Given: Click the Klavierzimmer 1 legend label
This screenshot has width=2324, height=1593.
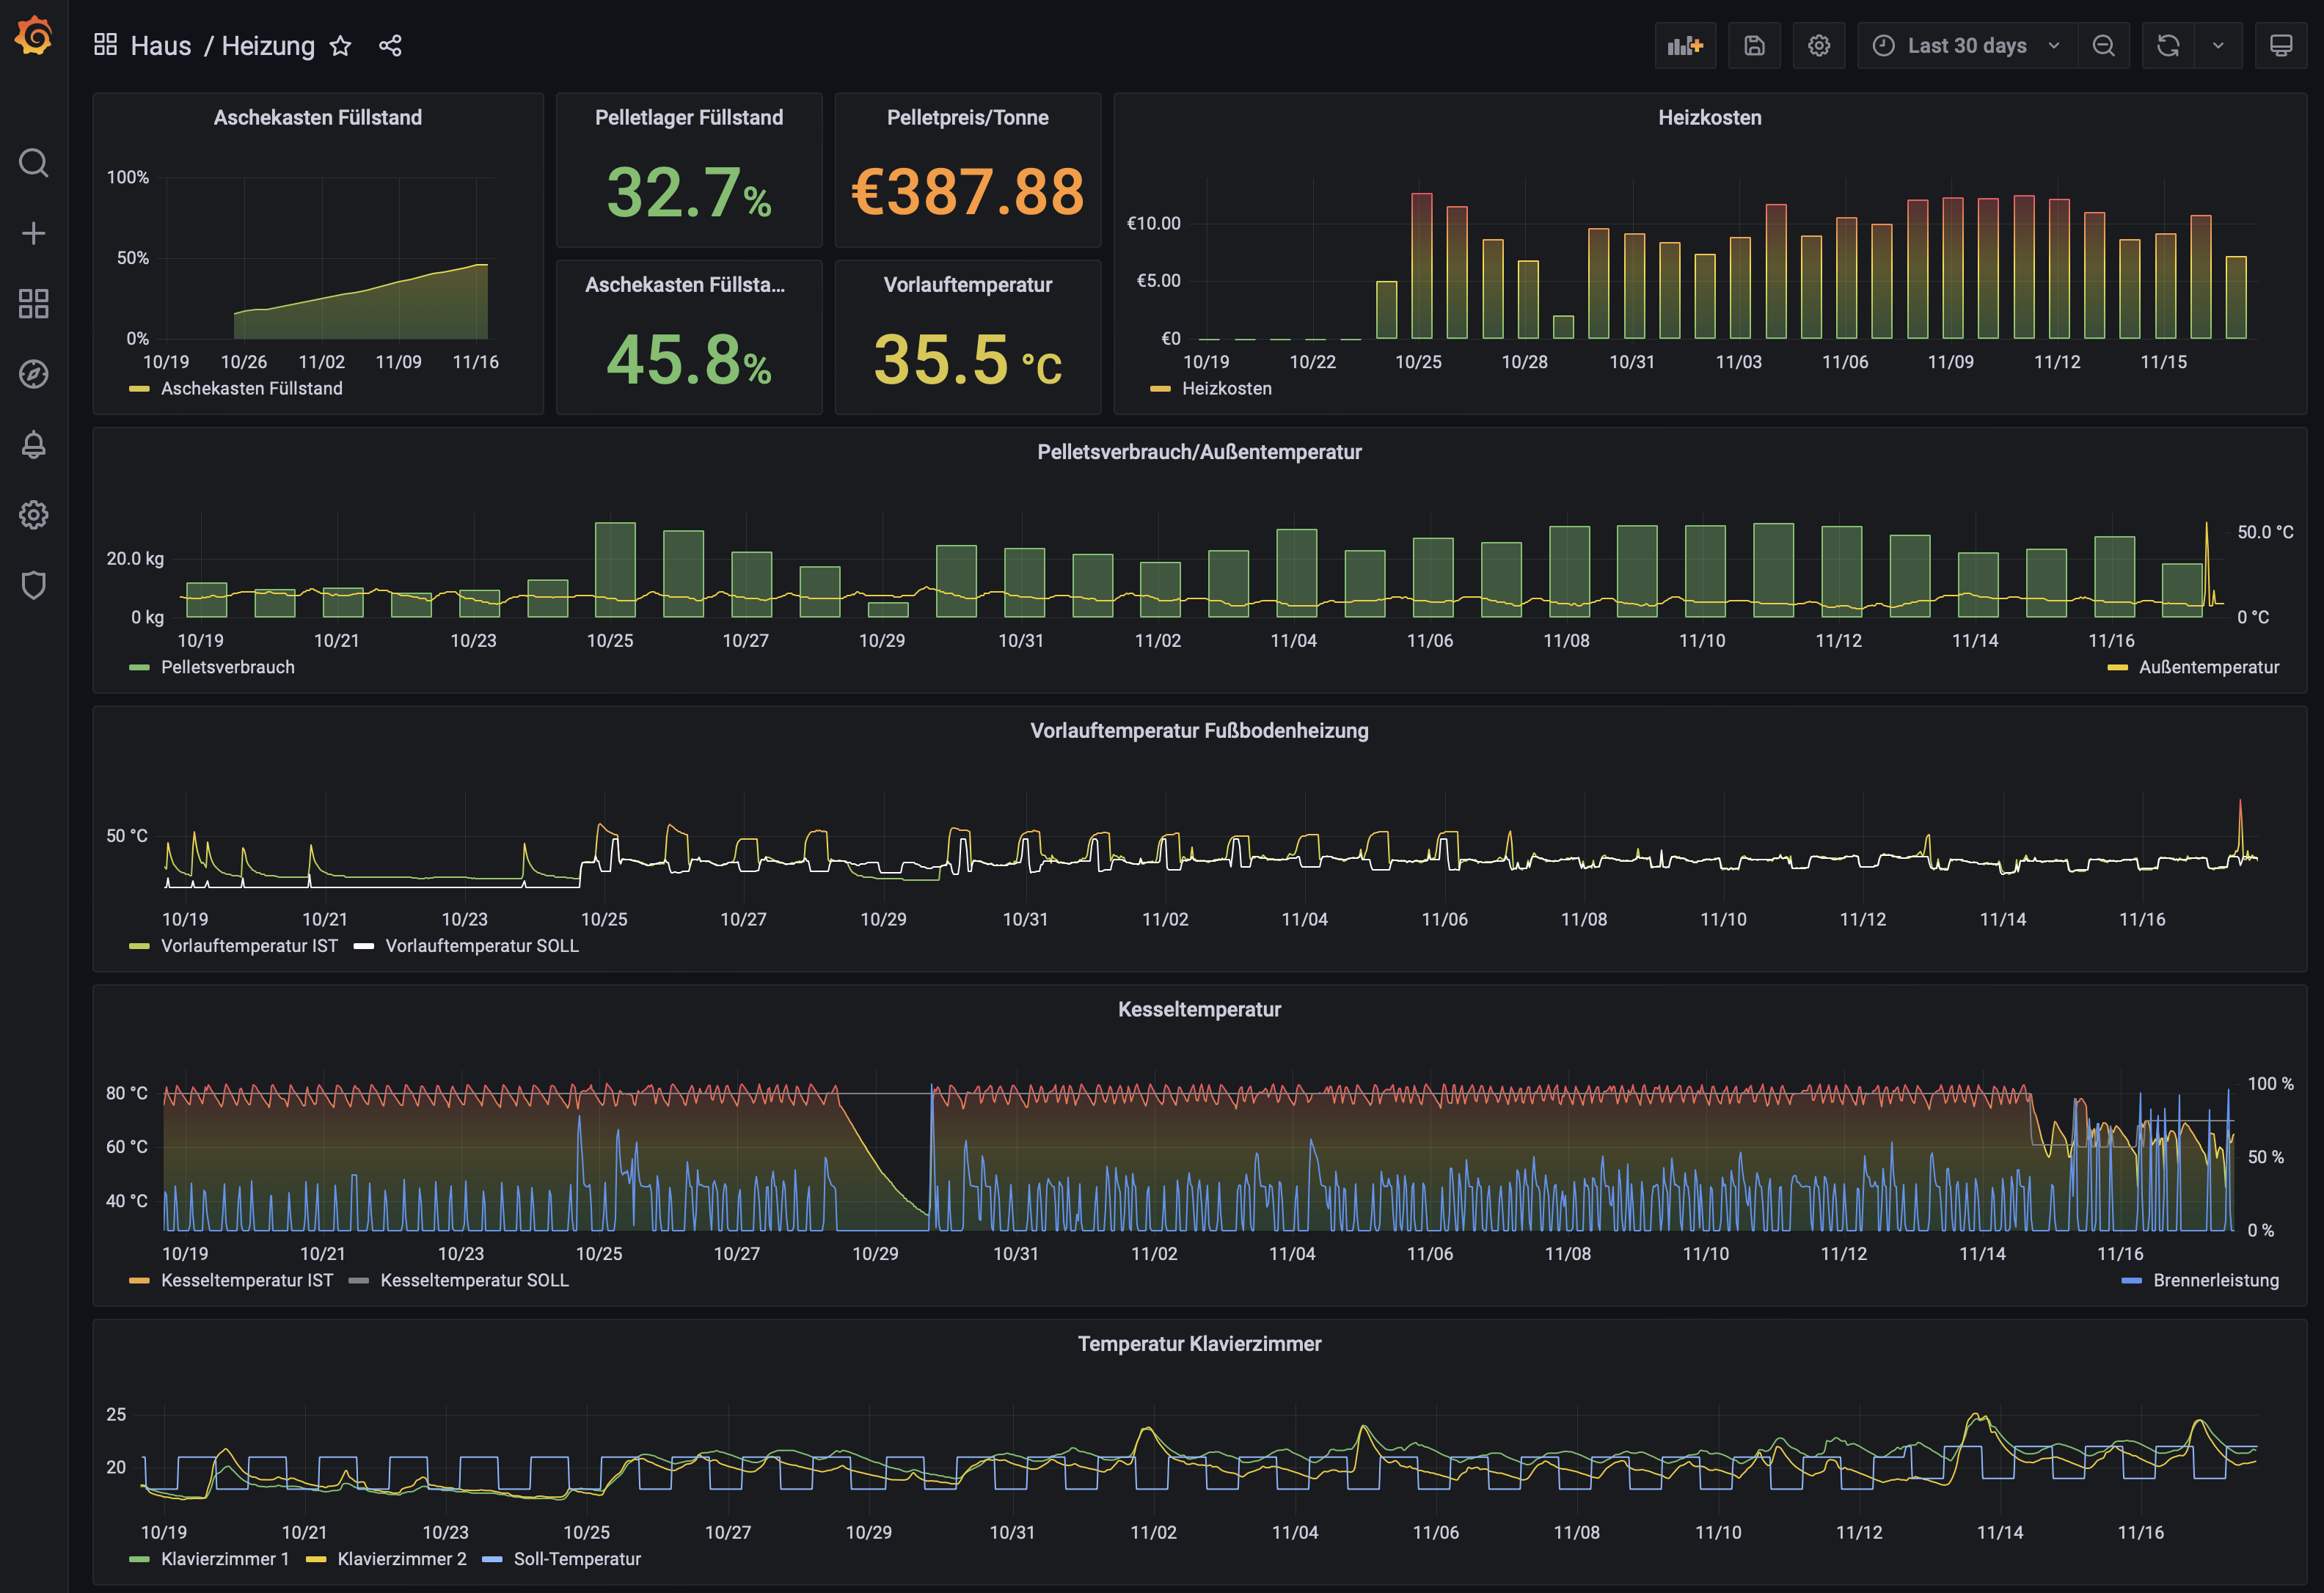Looking at the screenshot, I should coord(225,1558).
